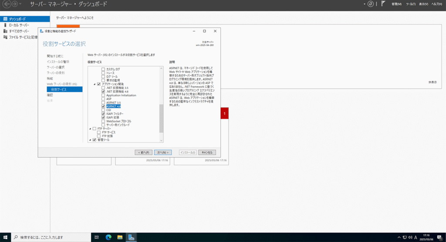Screen dimensions: 446x242
Task: Open navigation history dropdown arrow
Action: (x=20, y=4)
